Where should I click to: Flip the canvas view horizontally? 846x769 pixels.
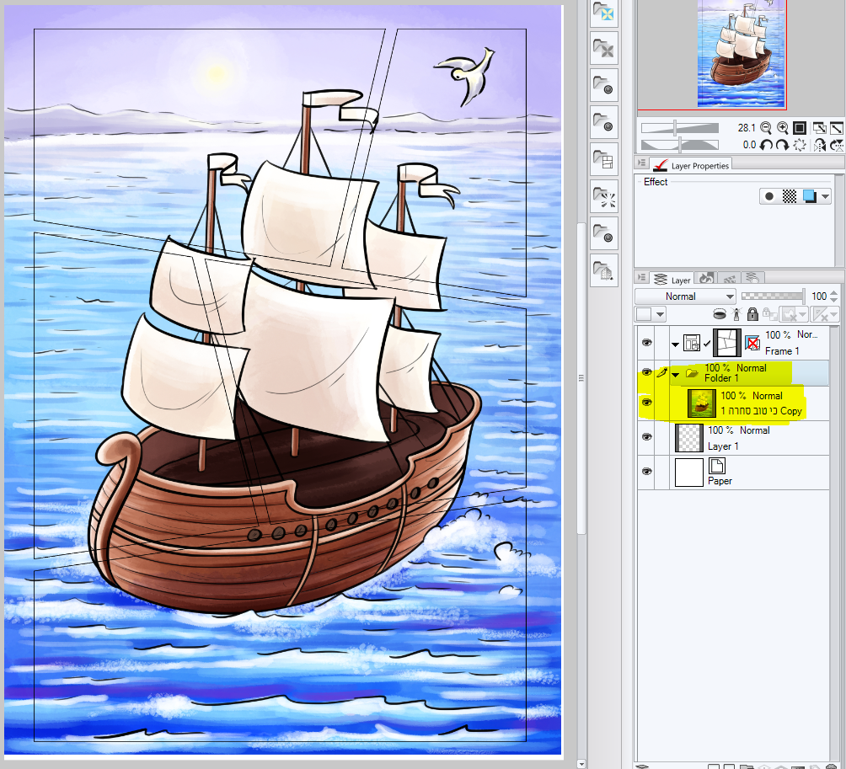[821, 145]
